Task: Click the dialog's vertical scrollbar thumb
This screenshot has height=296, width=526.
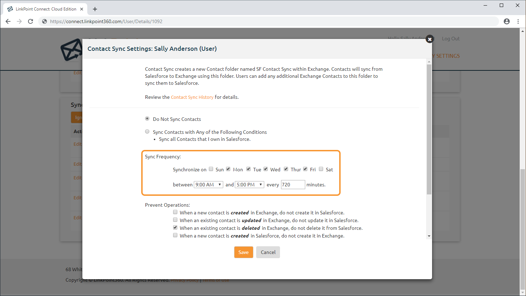Action: tap(429, 129)
